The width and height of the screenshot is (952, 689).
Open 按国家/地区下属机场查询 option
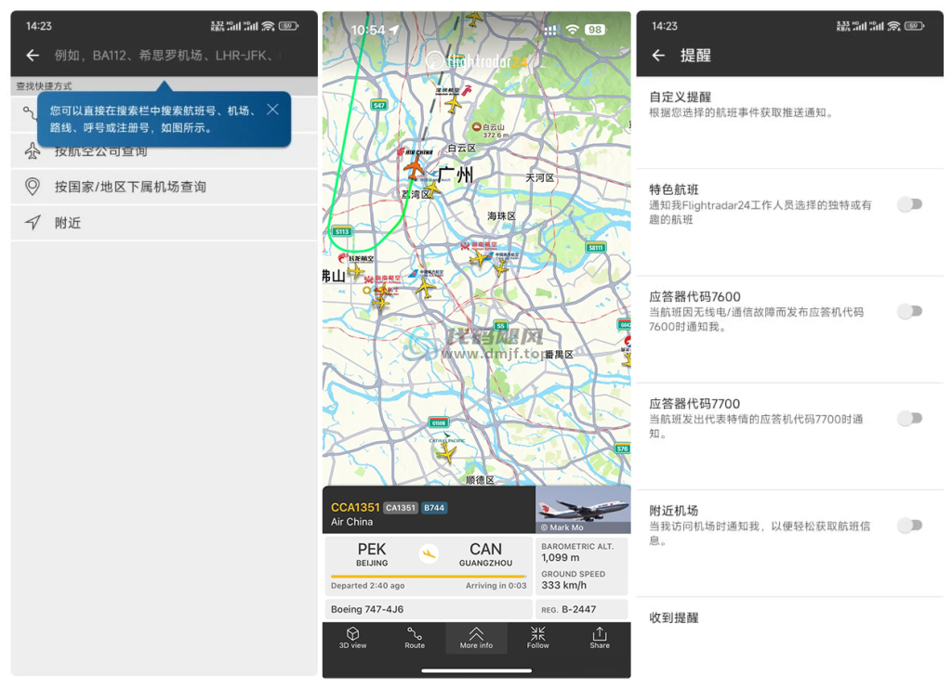[164, 187]
